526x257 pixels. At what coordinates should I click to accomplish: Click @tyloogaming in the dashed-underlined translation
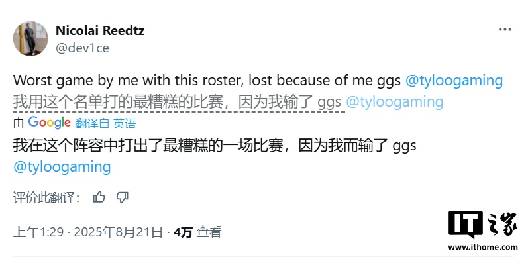point(395,102)
